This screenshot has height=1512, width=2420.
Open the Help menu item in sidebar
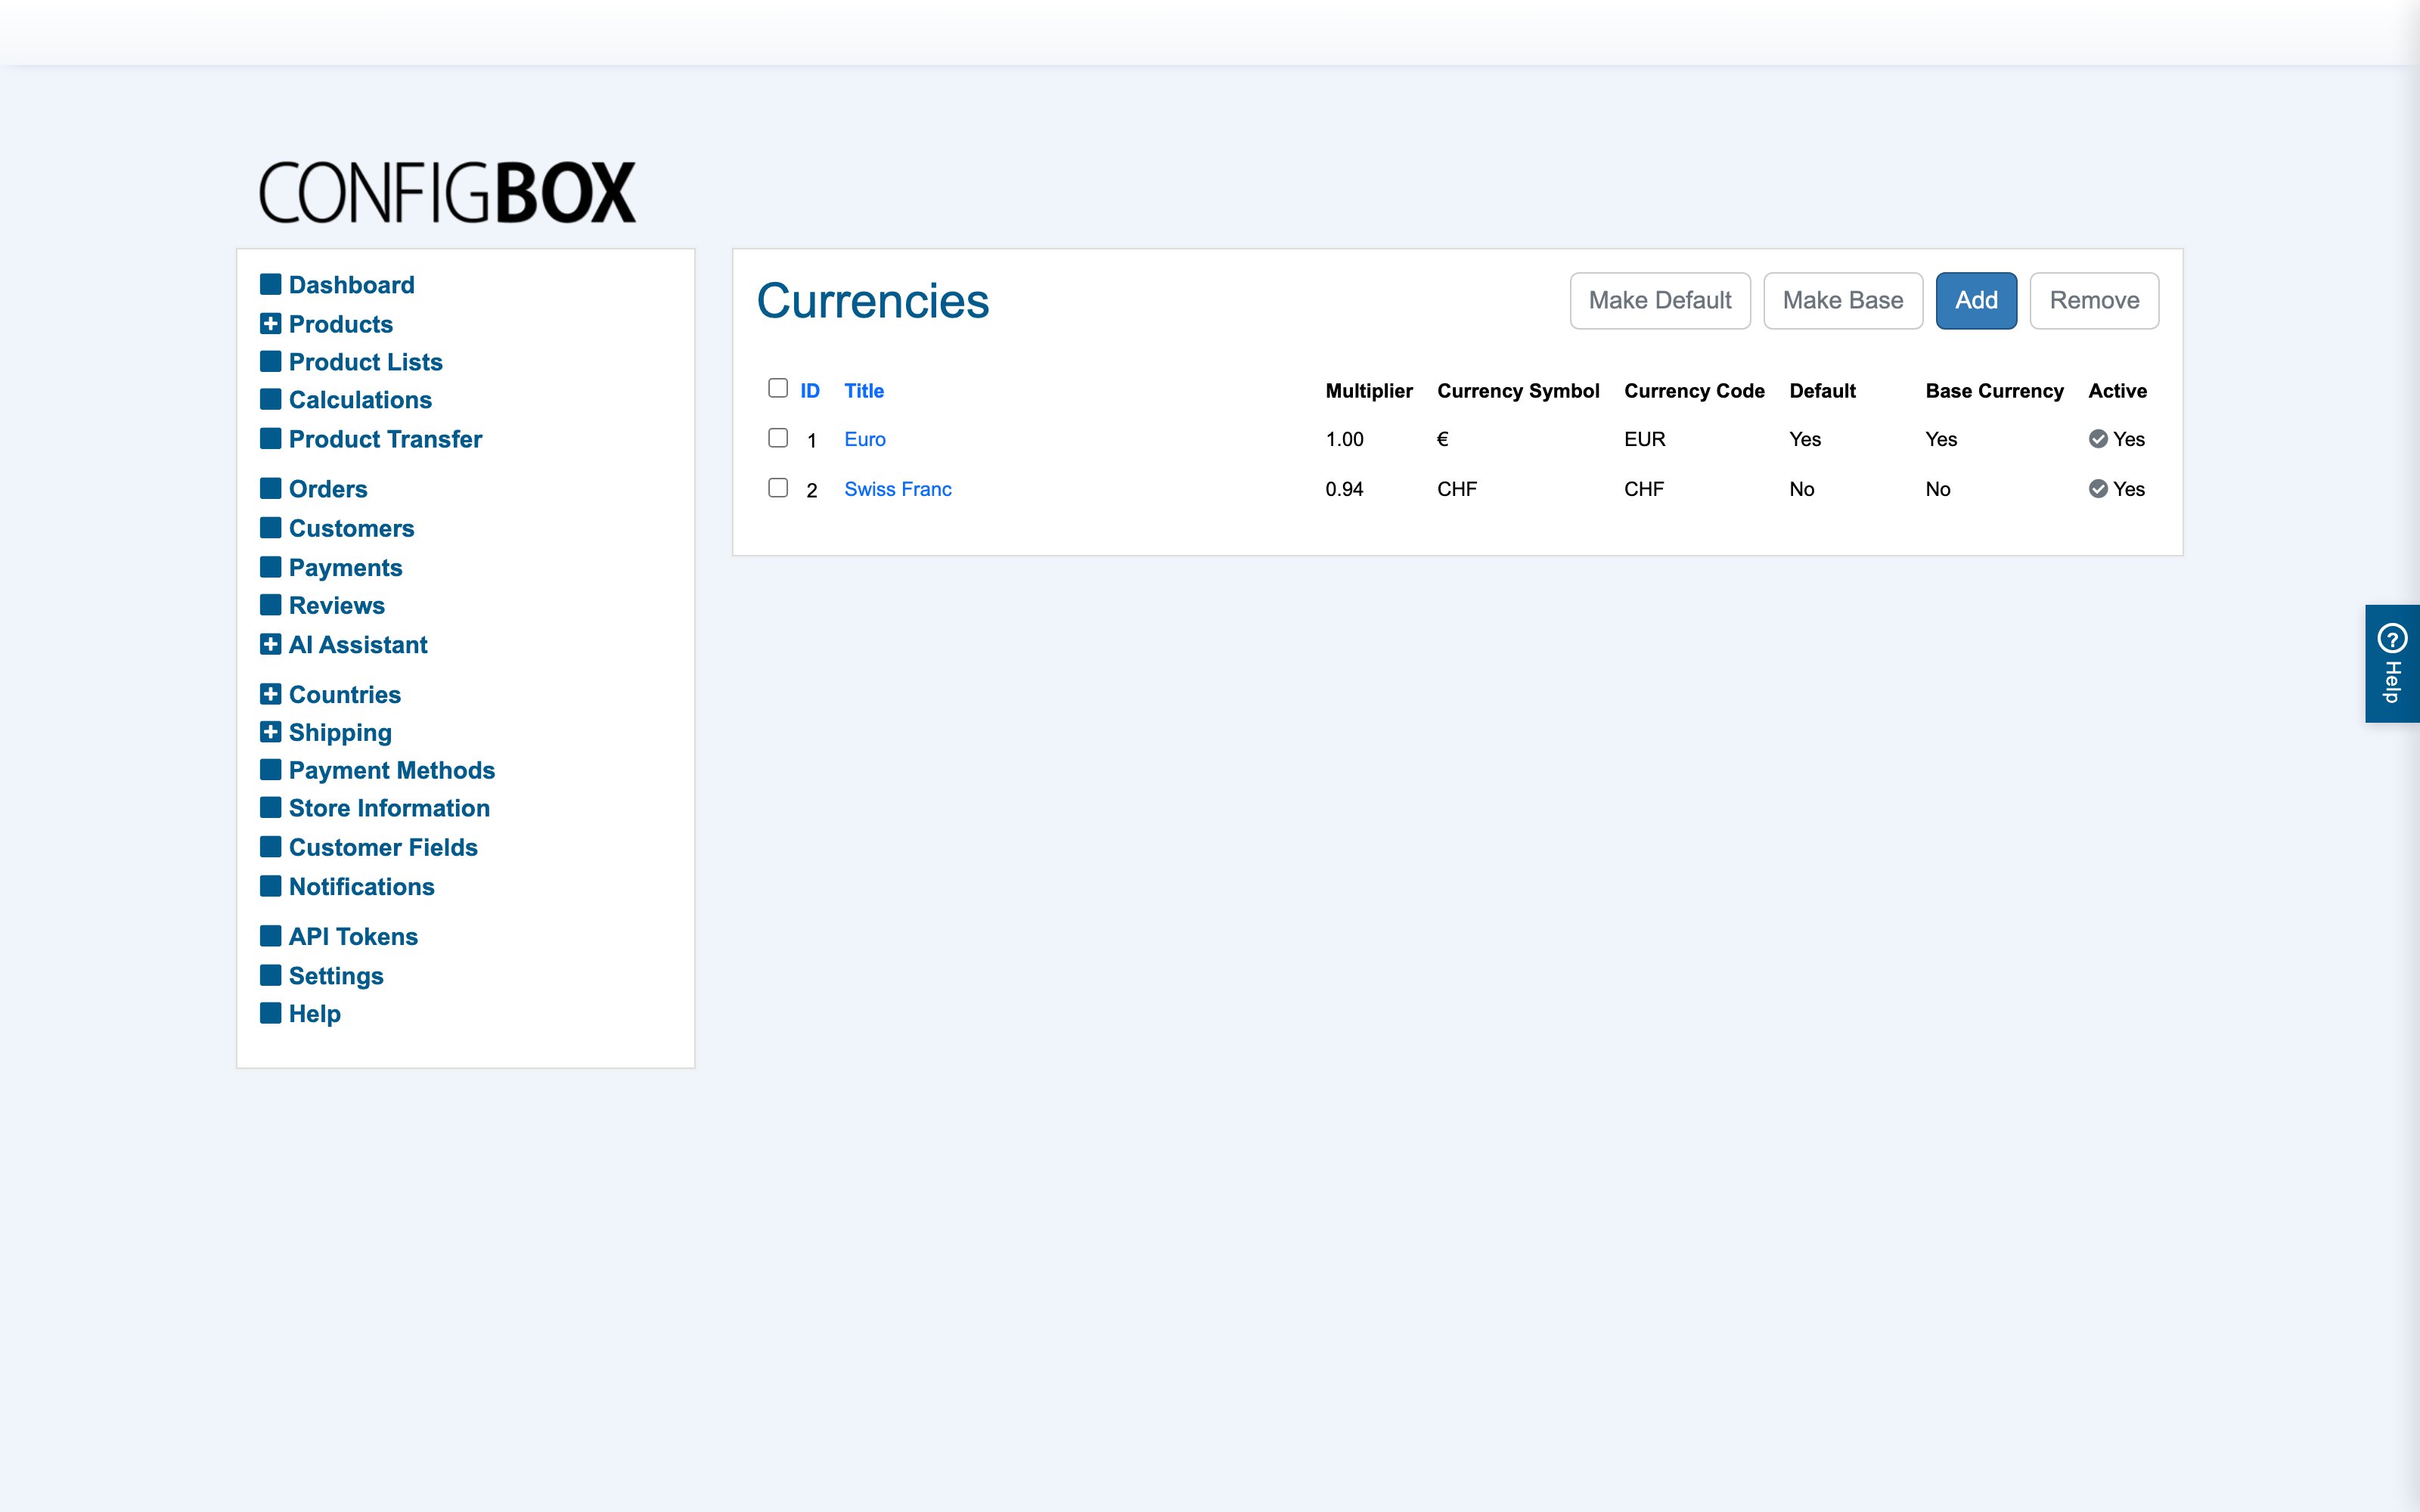click(315, 1013)
